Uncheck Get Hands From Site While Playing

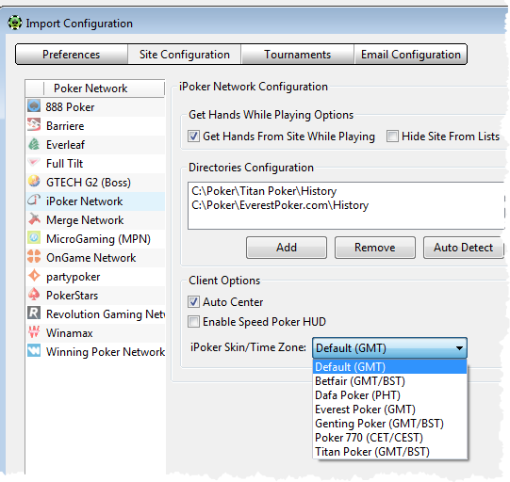pos(193,137)
